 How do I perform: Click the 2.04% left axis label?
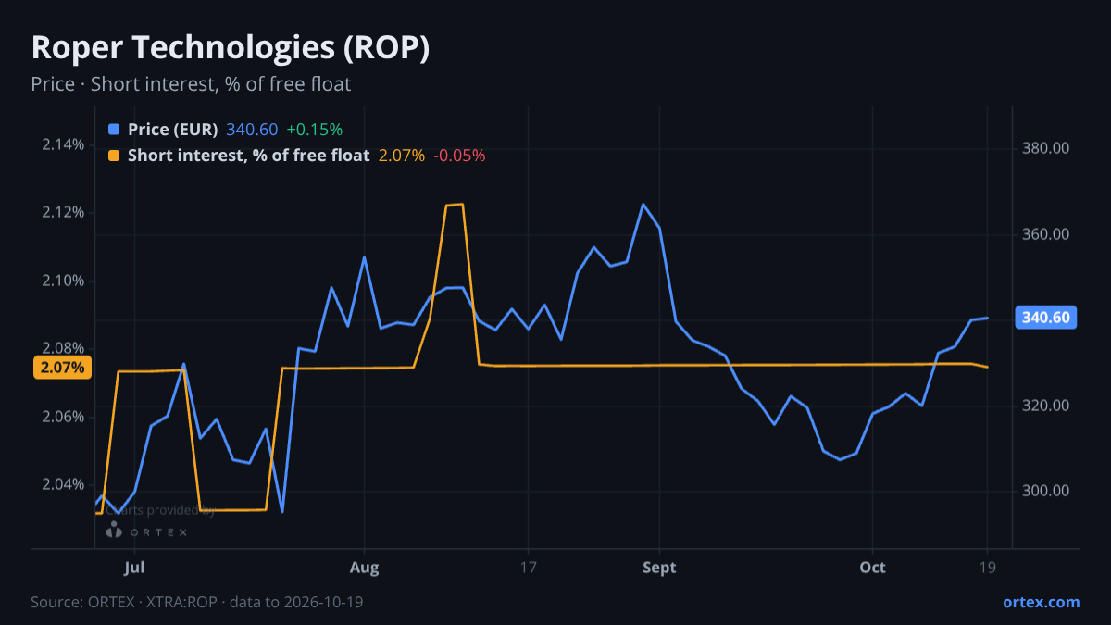pyautogui.click(x=63, y=484)
